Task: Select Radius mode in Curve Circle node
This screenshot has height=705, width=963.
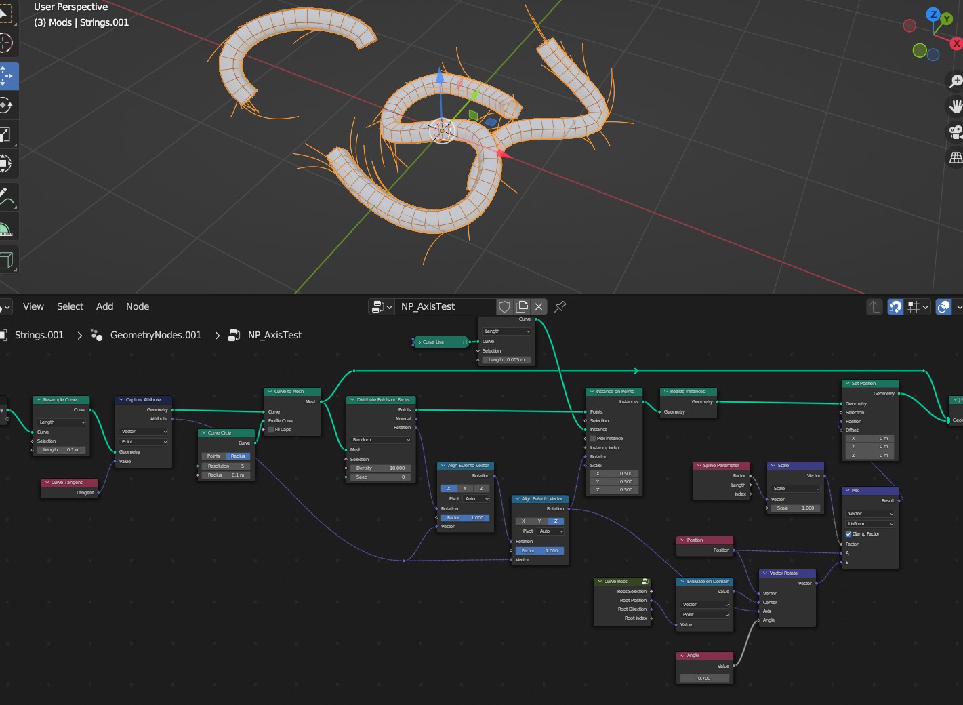Action: (239, 456)
